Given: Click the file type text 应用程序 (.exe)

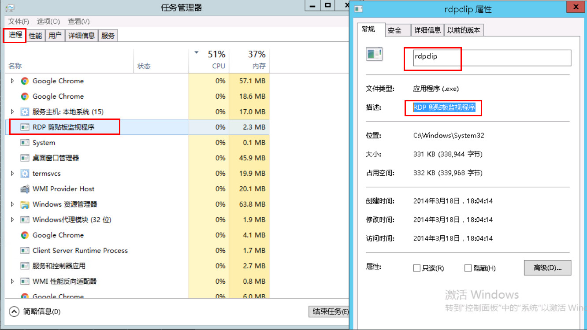Looking at the screenshot, I should click(436, 89).
